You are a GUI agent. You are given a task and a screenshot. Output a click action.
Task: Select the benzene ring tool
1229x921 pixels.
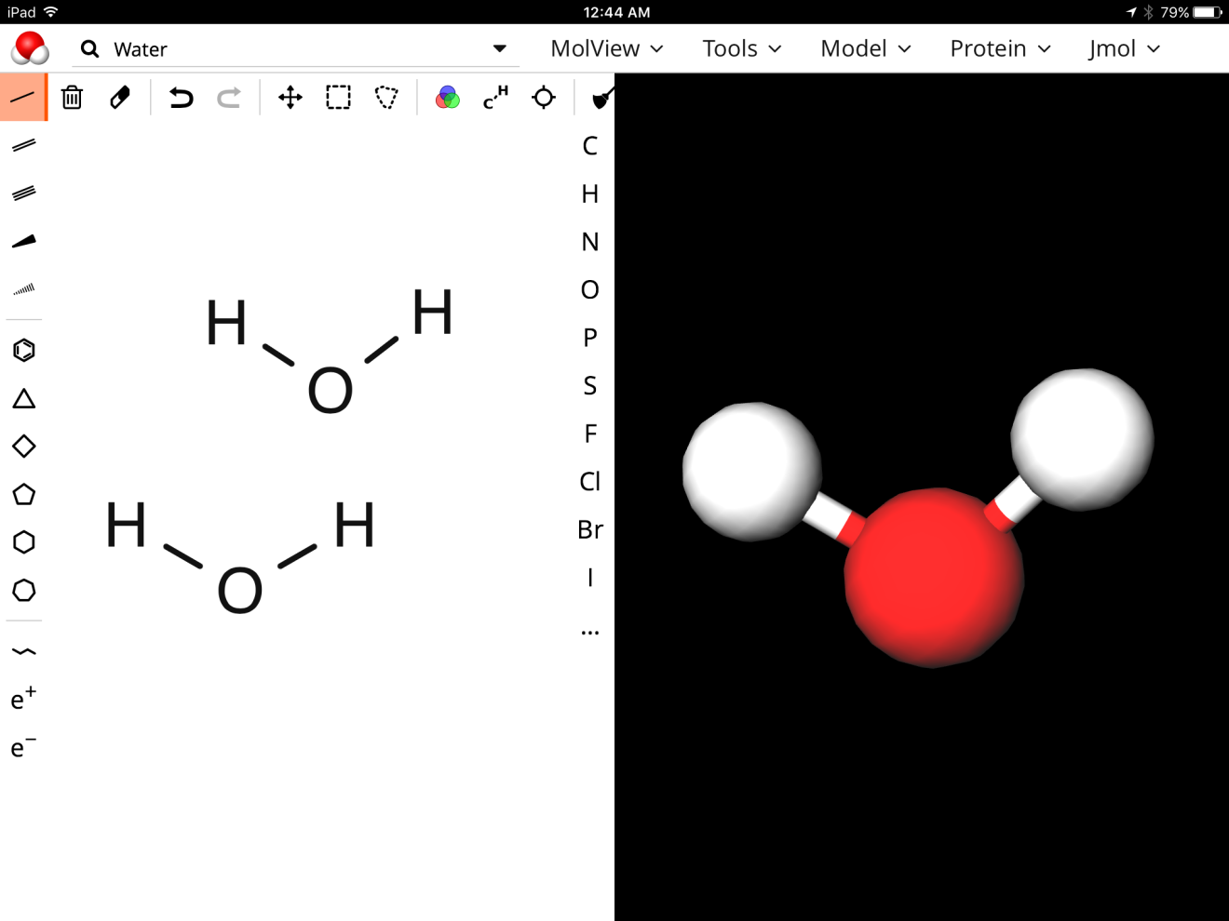24,350
